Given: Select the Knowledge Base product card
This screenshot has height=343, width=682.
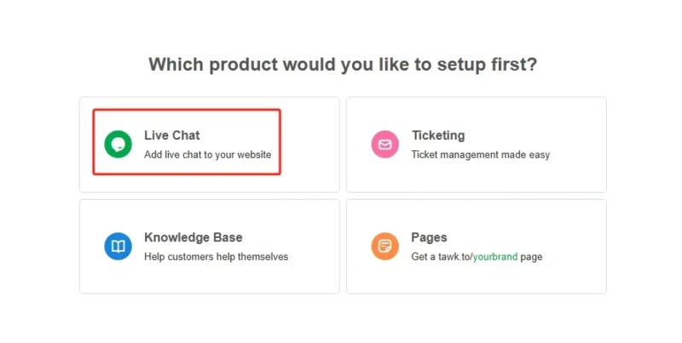Looking at the screenshot, I should point(209,247).
